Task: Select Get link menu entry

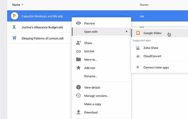Action: coord(101,51)
